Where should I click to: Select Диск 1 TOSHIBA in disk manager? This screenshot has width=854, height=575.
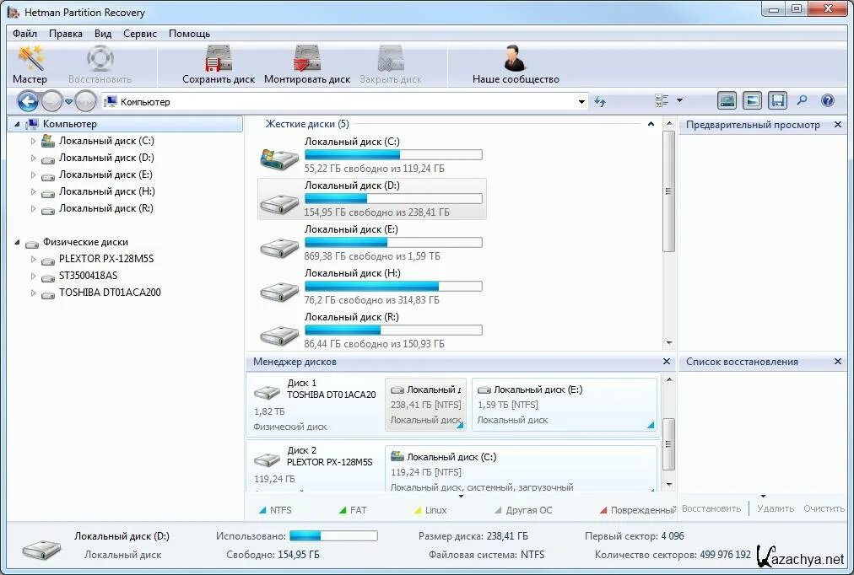point(316,404)
